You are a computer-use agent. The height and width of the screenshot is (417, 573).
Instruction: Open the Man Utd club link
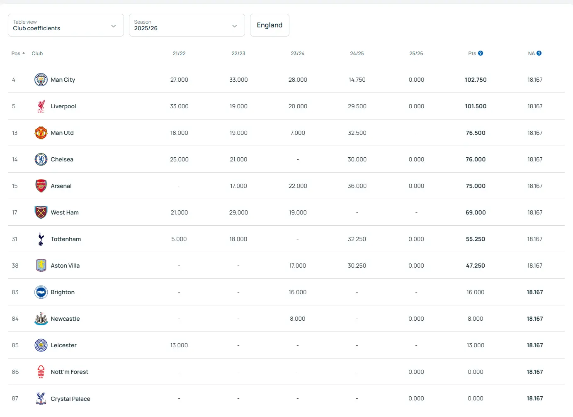(62, 133)
